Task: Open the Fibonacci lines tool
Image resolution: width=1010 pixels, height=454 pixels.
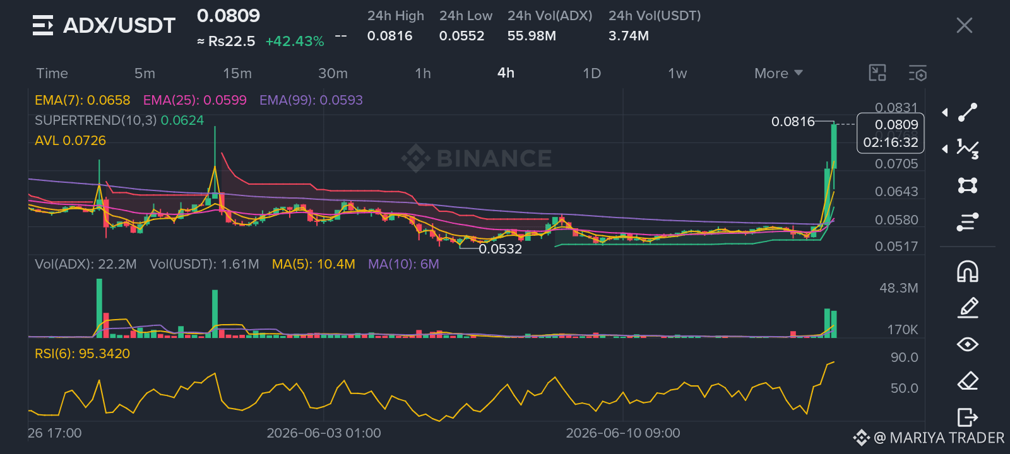Action: (968, 222)
